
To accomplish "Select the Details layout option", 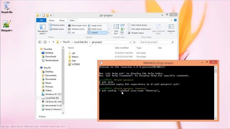I will (x=97, y=33).
